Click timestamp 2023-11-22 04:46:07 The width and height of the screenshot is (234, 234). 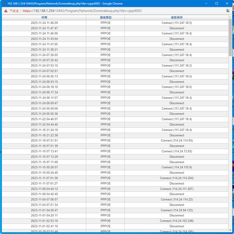pos(44,119)
